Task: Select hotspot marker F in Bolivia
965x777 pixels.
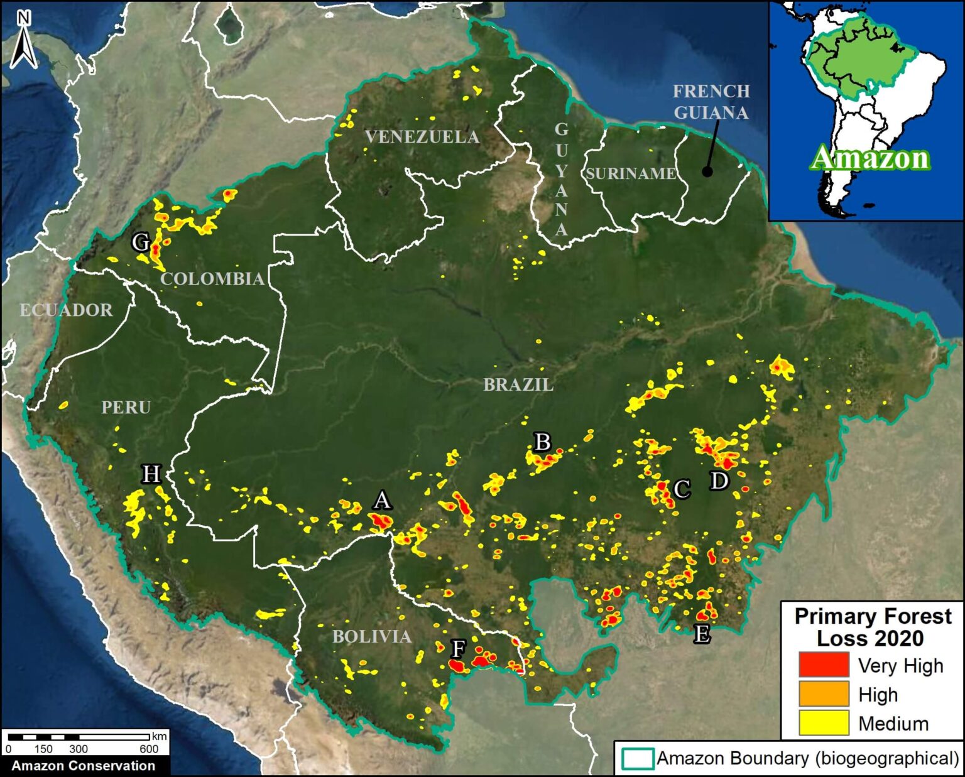Action: tap(459, 648)
